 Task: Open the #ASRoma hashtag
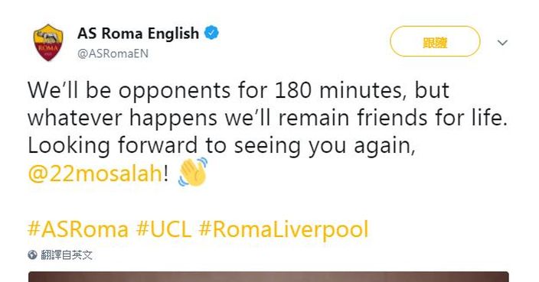pyautogui.click(x=77, y=229)
